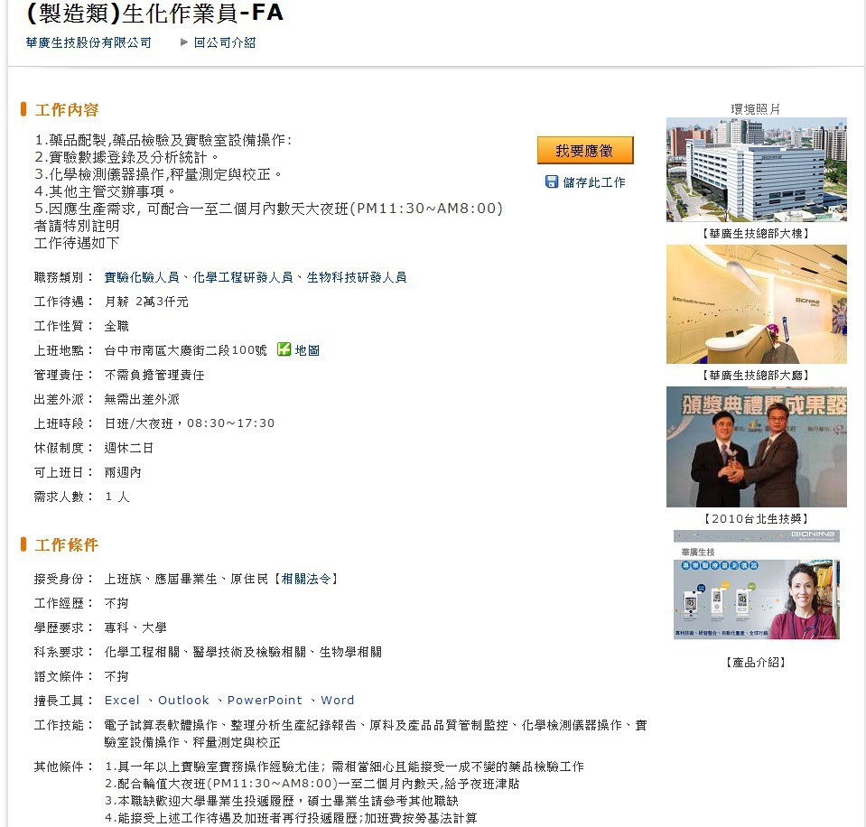Click the 工作內容 section heading
Viewport: 866px width, 827px height.
pyautogui.click(x=67, y=110)
